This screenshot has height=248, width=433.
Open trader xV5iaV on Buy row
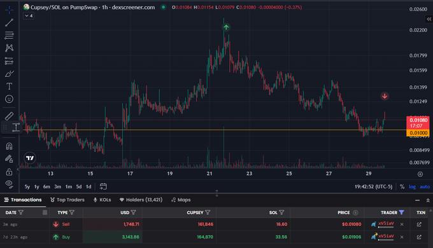click(x=386, y=237)
